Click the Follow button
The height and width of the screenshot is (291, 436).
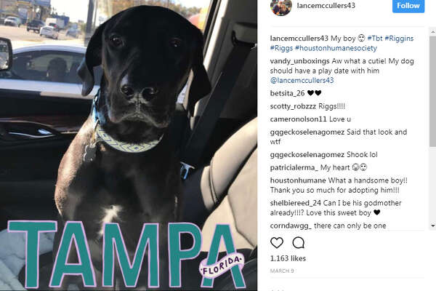408,6
